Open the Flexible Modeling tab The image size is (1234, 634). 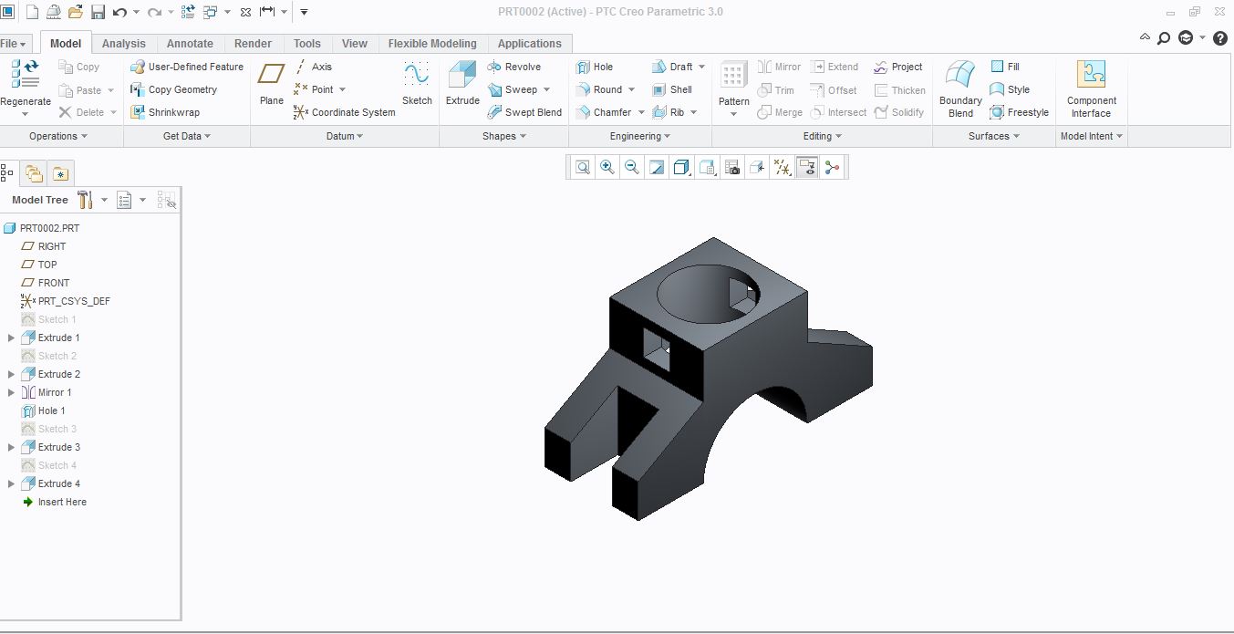coord(432,44)
